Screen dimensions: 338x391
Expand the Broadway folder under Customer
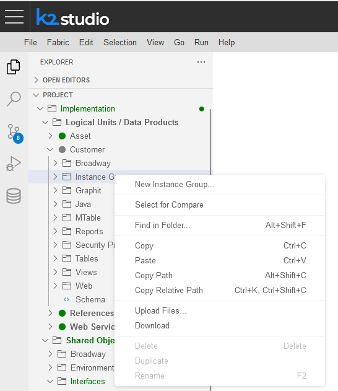[x=55, y=164]
